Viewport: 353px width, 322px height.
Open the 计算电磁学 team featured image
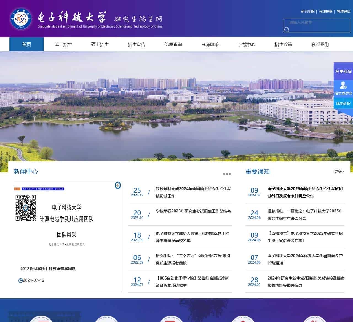(x=68, y=221)
